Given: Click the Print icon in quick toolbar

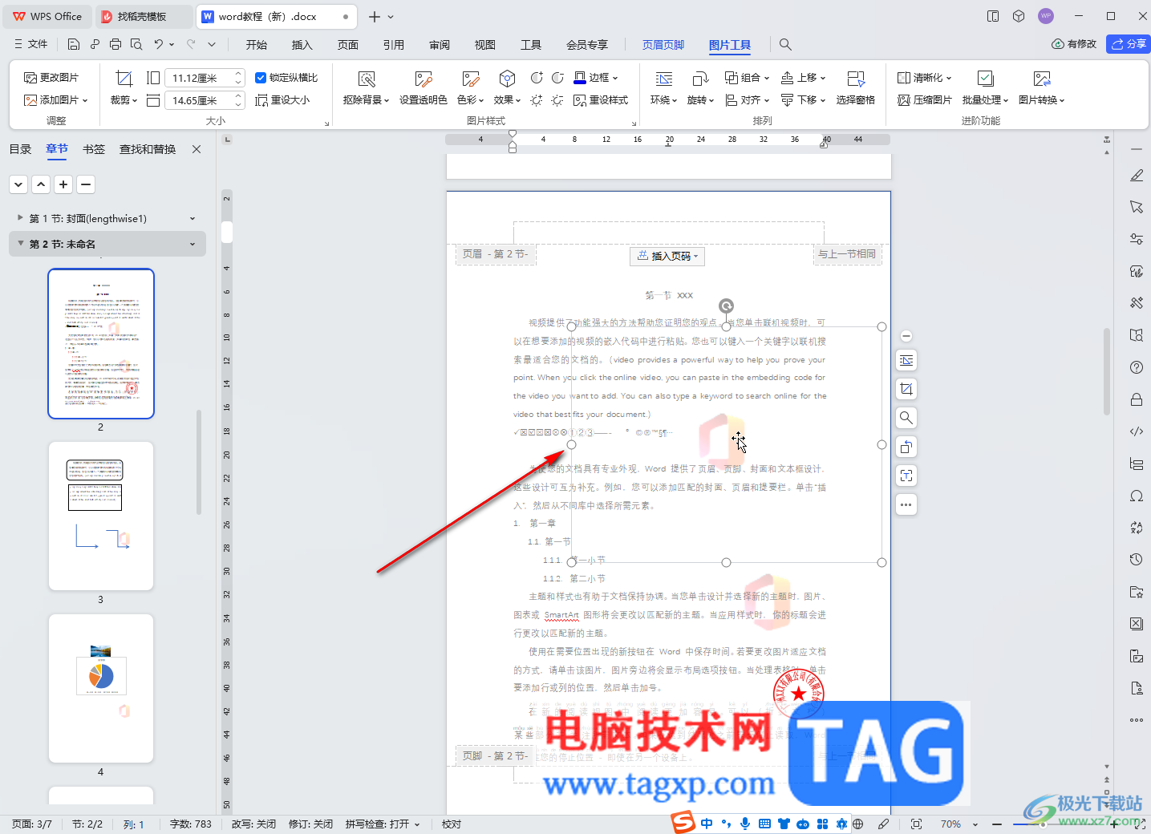Looking at the screenshot, I should [116, 44].
